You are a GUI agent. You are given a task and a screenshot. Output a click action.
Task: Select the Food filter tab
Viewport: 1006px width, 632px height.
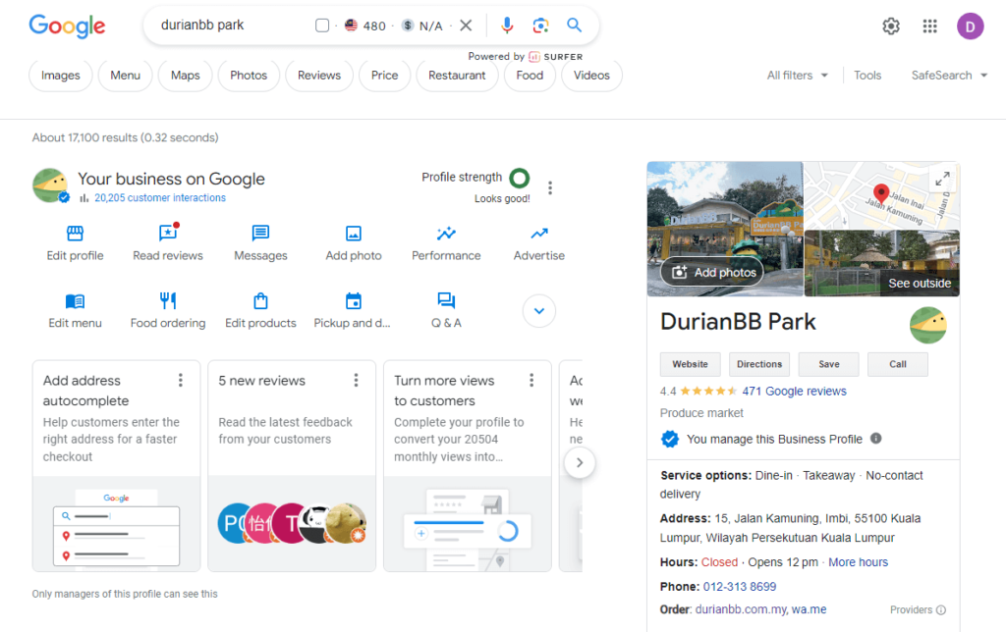tap(530, 76)
